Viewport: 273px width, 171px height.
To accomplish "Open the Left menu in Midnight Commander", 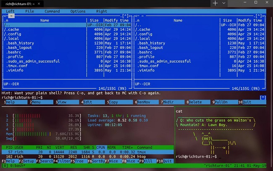I will pyautogui.click(x=10, y=11).
